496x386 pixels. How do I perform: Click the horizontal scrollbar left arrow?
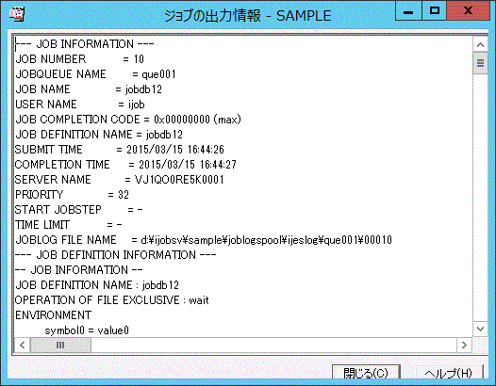tap(22, 345)
